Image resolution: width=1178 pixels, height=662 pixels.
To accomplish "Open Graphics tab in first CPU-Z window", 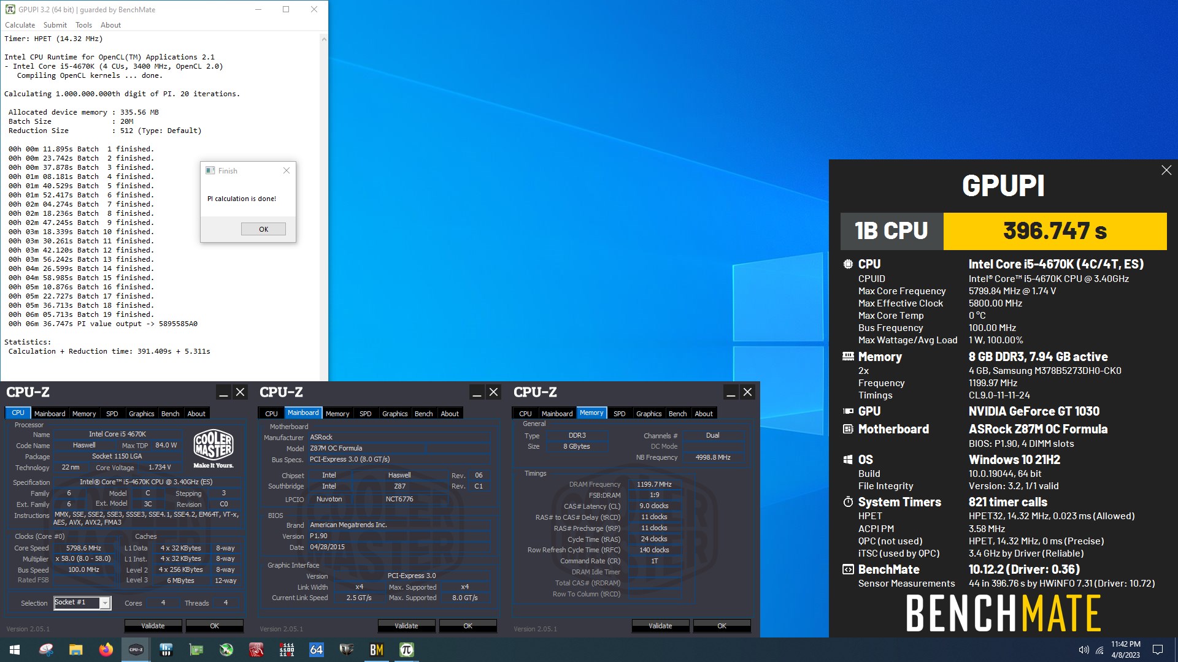I will click(142, 414).
